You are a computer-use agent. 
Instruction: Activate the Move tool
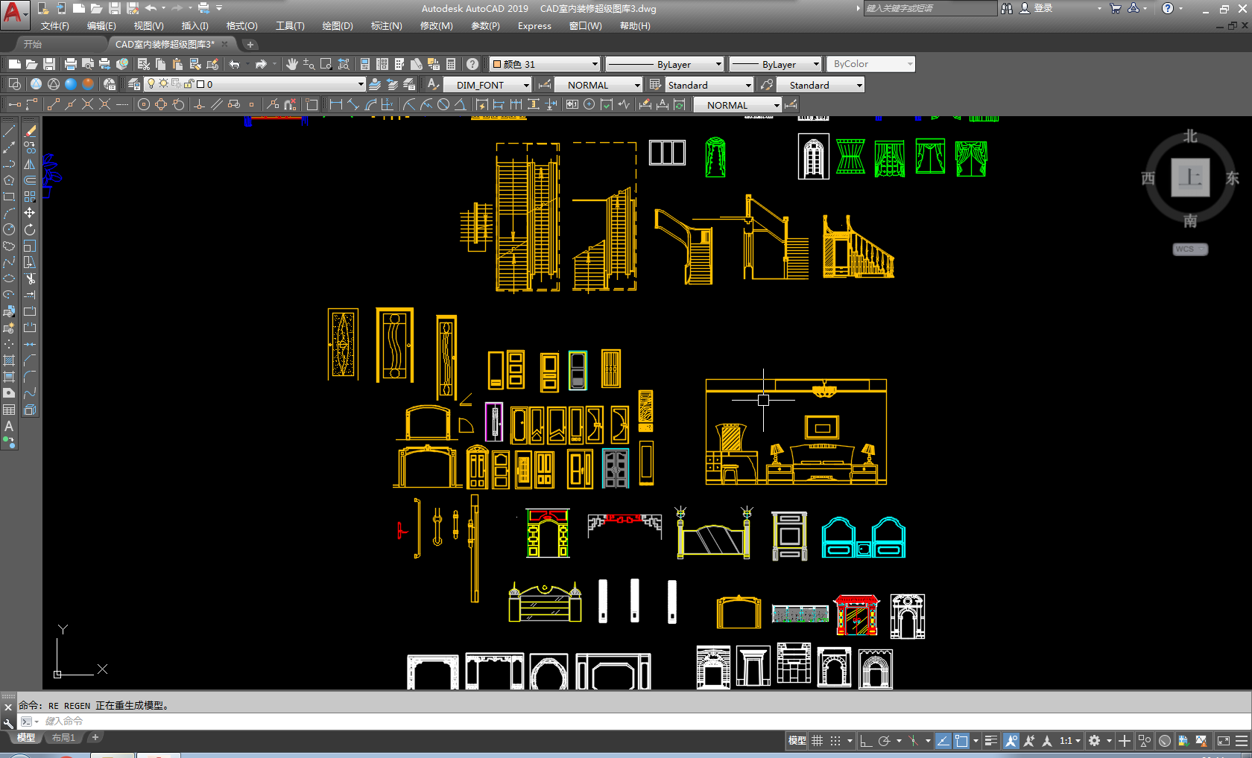30,213
